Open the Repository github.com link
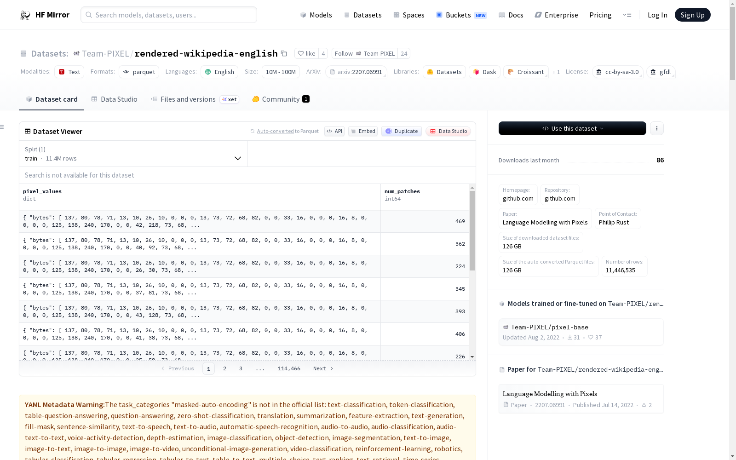736x460 pixels. pos(560,194)
